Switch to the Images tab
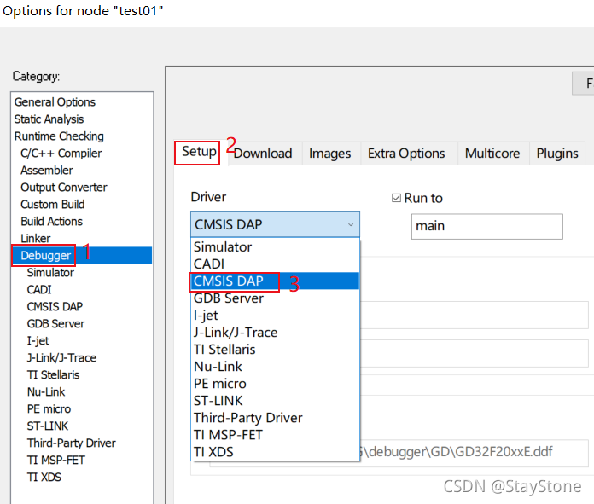Screen dimensions: 594x504 pos(330,154)
